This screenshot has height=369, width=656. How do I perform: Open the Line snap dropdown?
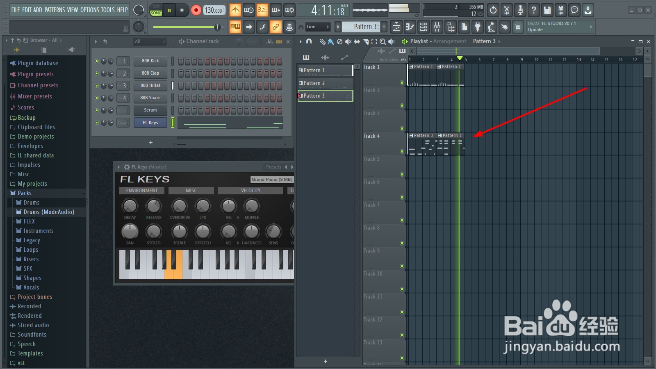click(318, 27)
